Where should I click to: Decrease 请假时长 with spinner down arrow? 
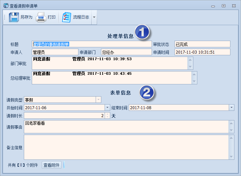point(108,117)
